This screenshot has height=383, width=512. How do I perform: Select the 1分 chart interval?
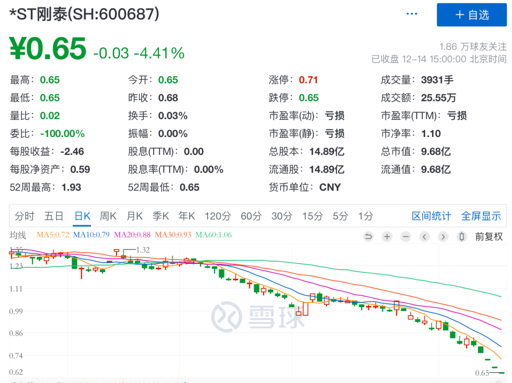[366, 216]
